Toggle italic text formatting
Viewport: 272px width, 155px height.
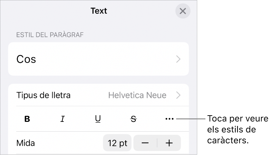coord(62,119)
